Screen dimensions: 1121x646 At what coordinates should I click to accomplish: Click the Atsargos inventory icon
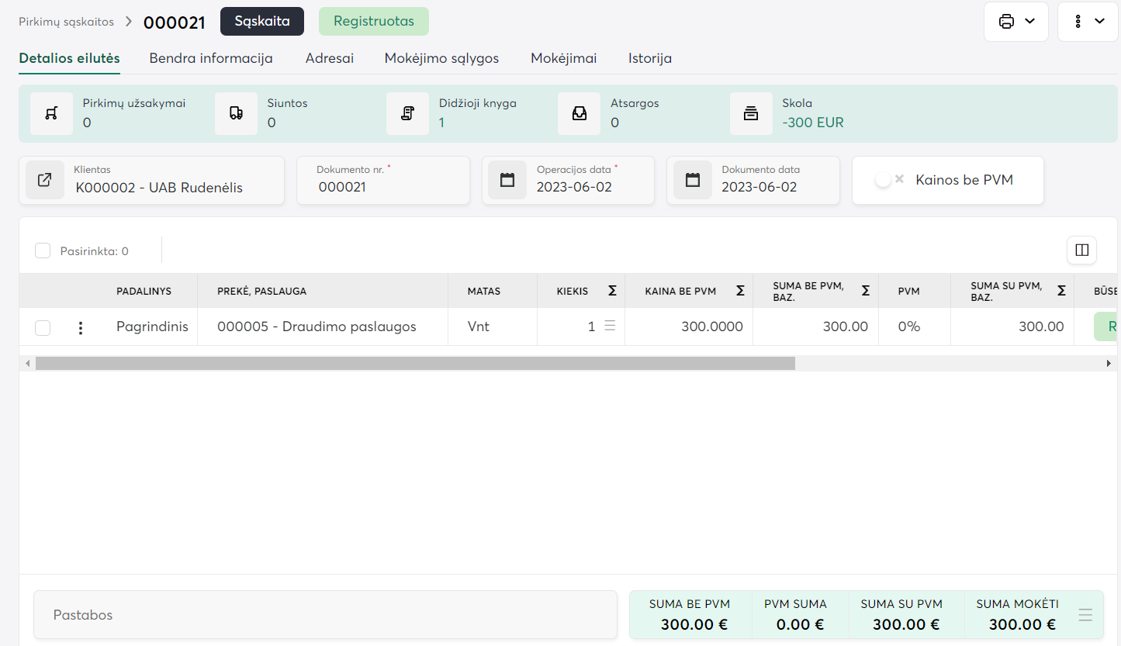point(579,113)
